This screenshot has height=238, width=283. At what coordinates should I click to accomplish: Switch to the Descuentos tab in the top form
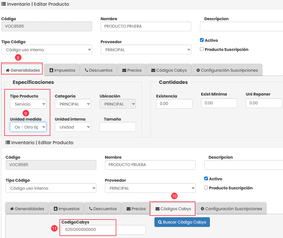98,70
